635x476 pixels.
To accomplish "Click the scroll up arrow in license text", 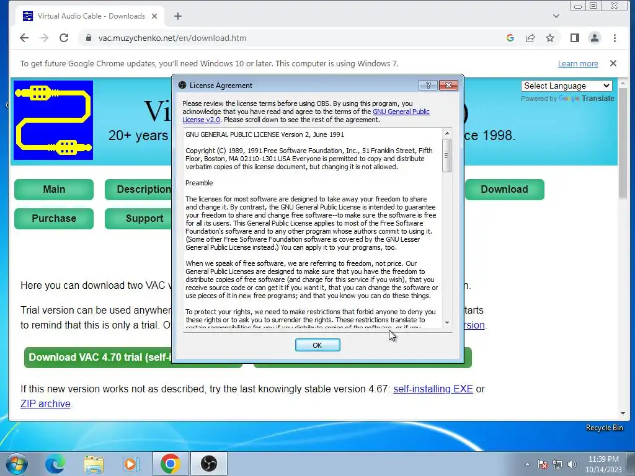I will click(x=447, y=133).
